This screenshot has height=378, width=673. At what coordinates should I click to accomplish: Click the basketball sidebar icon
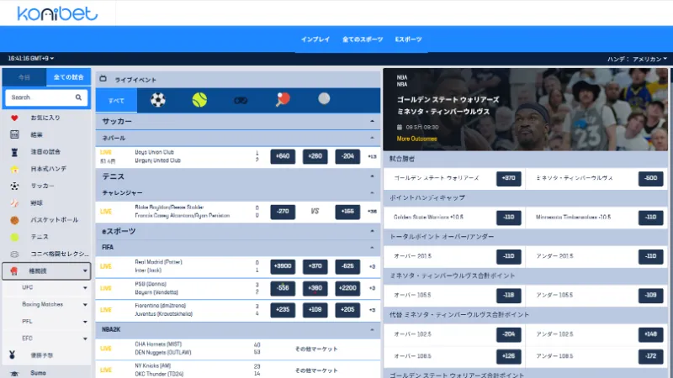(x=14, y=220)
